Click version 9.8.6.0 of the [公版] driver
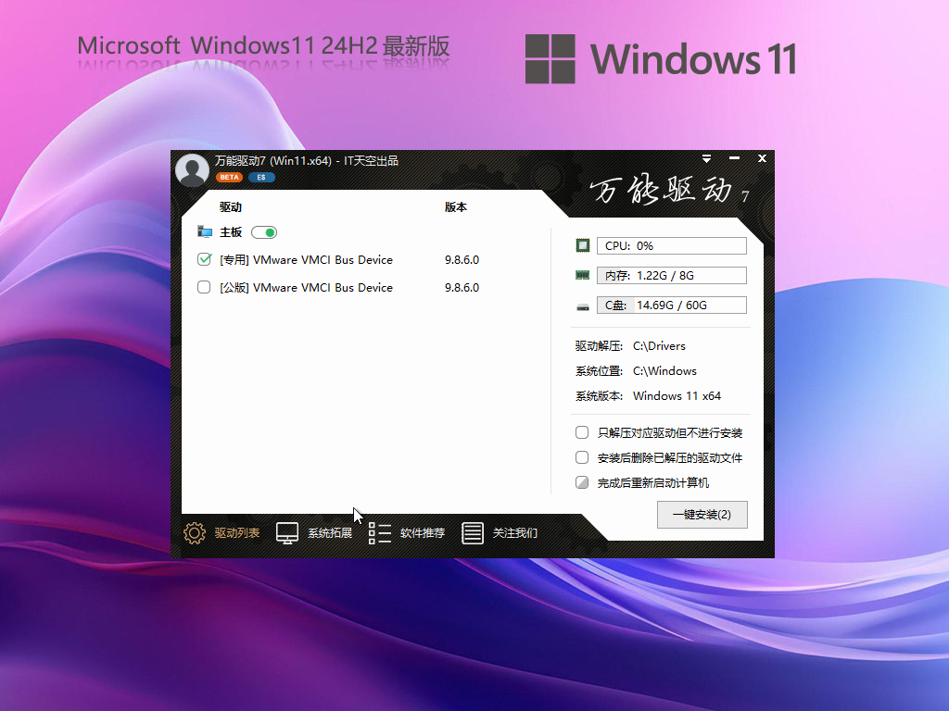Image resolution: width=949 pixels, height=711 pixels. 462,288
